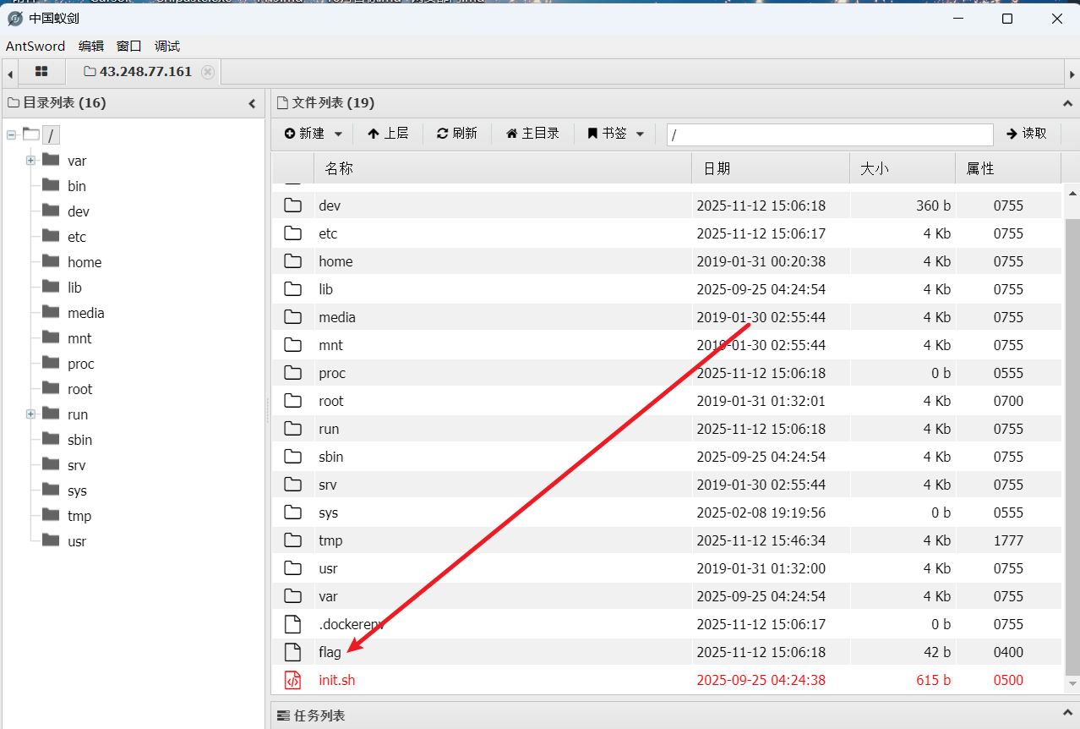The image size is (1080, 729).
Task: Select the 43.248.77.161 tab
Action: click(x=145, y=72)
